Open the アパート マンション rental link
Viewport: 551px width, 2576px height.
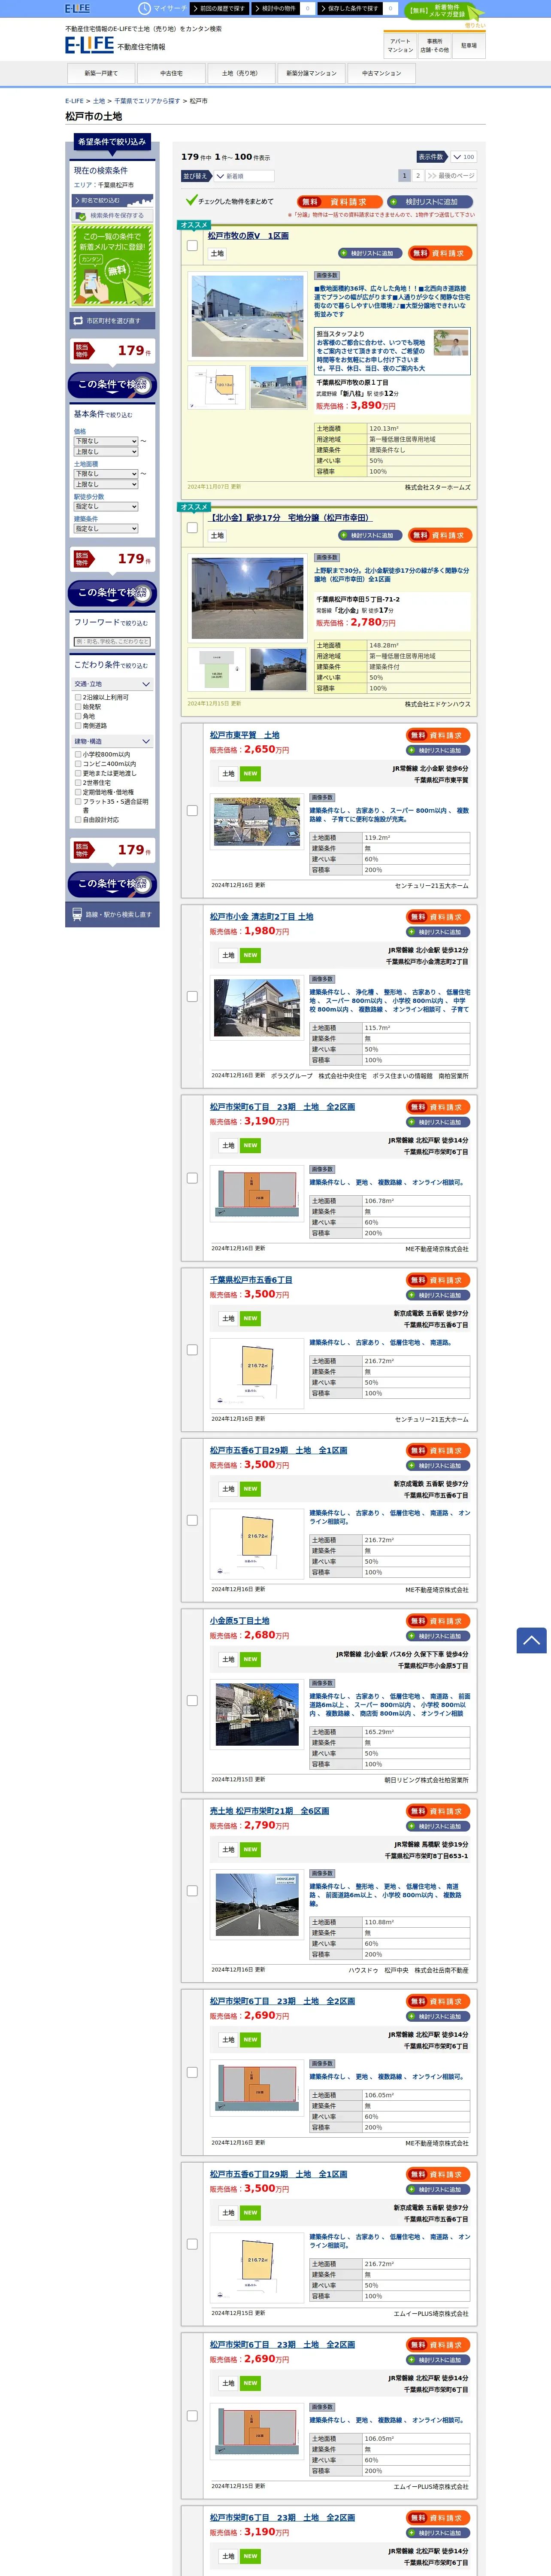(400, 45)
